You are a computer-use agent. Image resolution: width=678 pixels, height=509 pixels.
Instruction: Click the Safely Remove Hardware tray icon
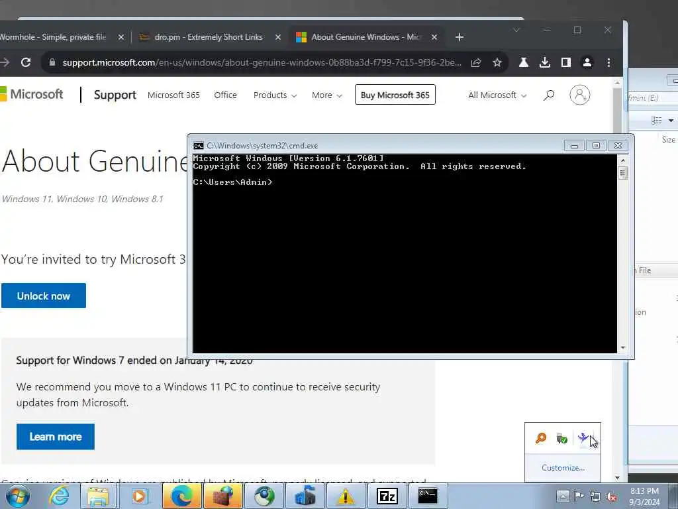[561, 439]
